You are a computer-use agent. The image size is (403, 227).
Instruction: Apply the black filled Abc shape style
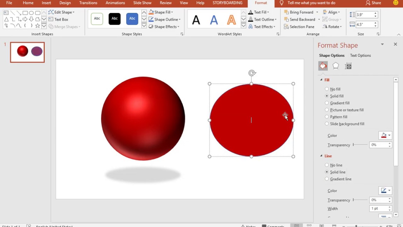(x=115, y=19)
